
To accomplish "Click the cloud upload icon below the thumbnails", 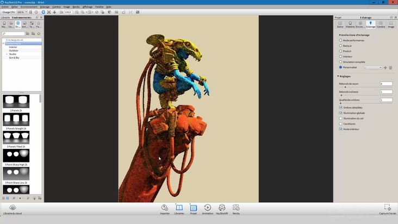I will click(x=34, y=198).
